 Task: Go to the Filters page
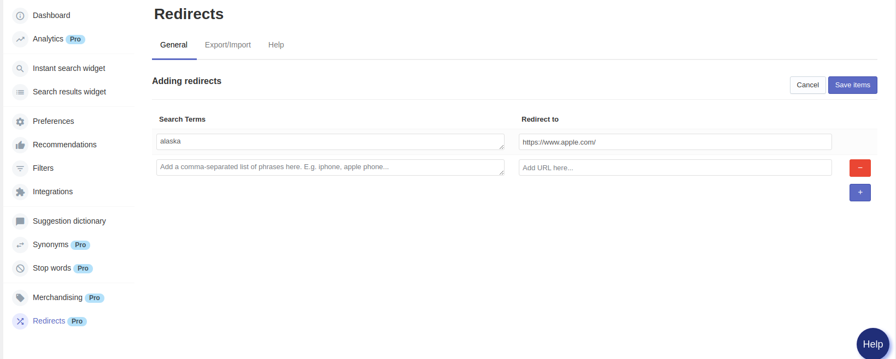pos(43,168)
